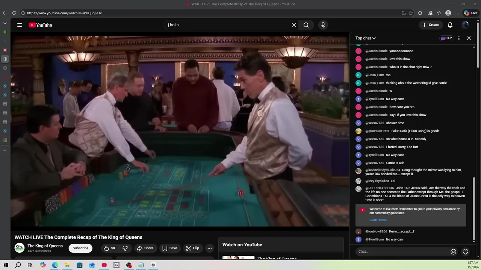Image resolution: width=481 pixels, height=270 pixels.
Task: Start voice search with microphone
Action: [x=323, y=25]
